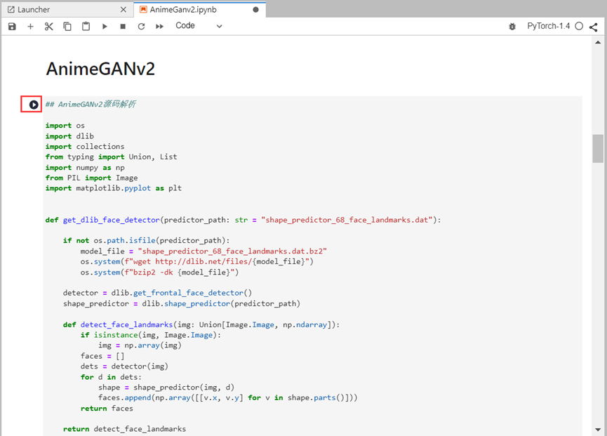Click the kernel status circle indicator
Viewport: 607px width, 436px height.
pos(579,26)
